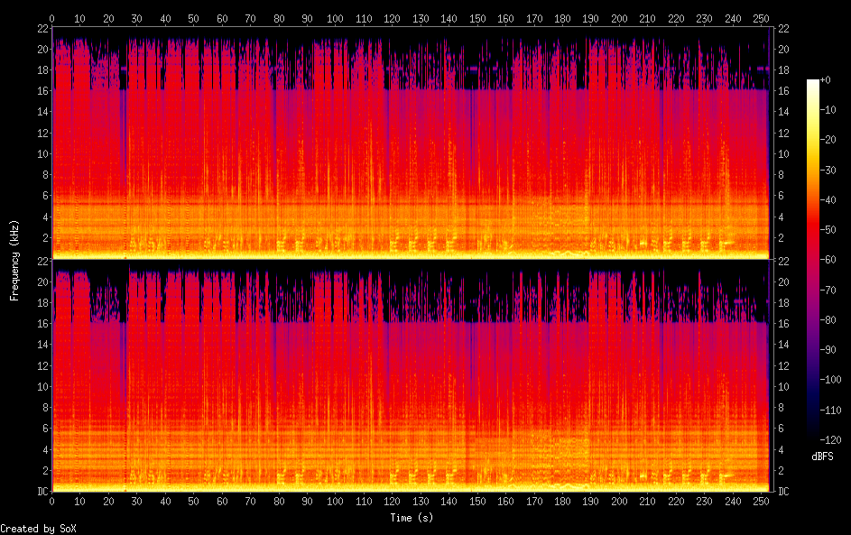
Task: Select the 150 tick on the top time axis
Action: pos(477,18)
